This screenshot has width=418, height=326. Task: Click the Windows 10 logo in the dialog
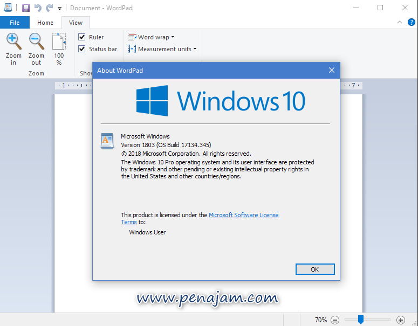[221, 101]
